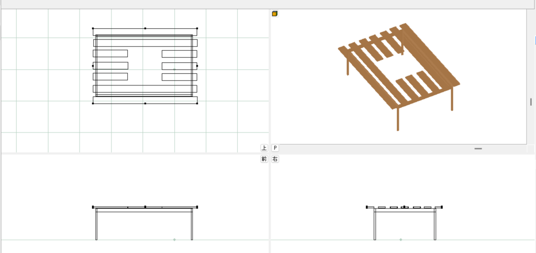Click bottom-middle selection handle in top view

coord(145,104)
